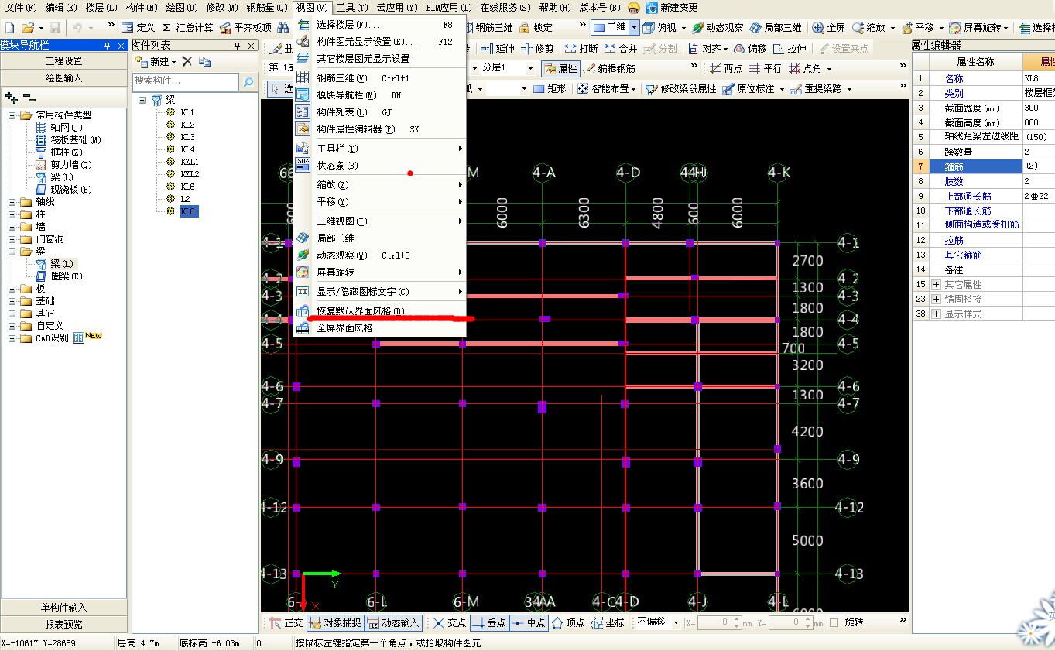Open the 不偏移 offset dropdown
This screenshot has height=651, width=1055.
(x=675, y=622)
